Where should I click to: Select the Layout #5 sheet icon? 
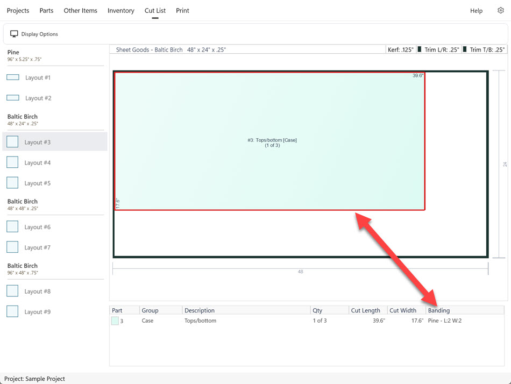pyautogui.click(x=12, y=183)
